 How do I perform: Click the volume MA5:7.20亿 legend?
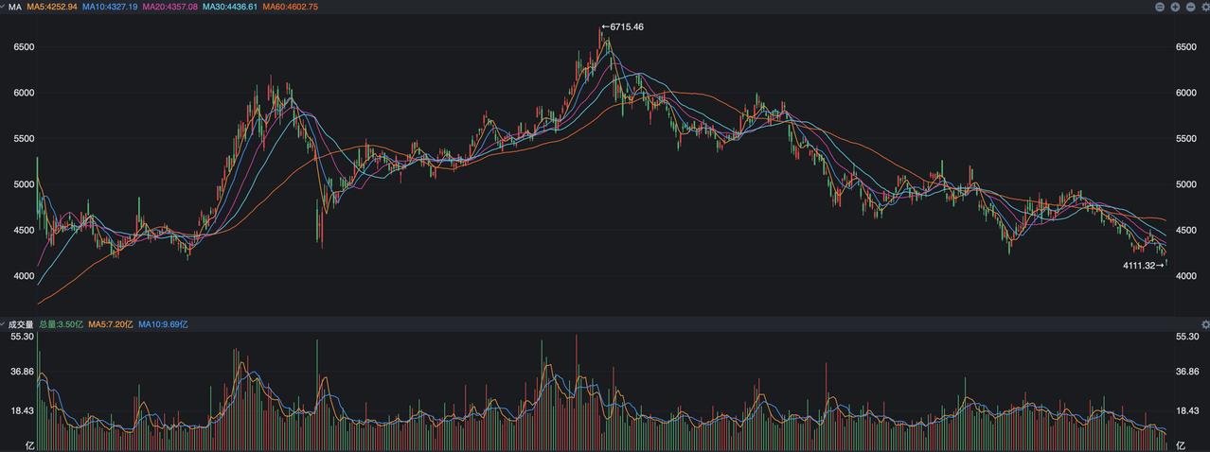(x=111, y=323)
